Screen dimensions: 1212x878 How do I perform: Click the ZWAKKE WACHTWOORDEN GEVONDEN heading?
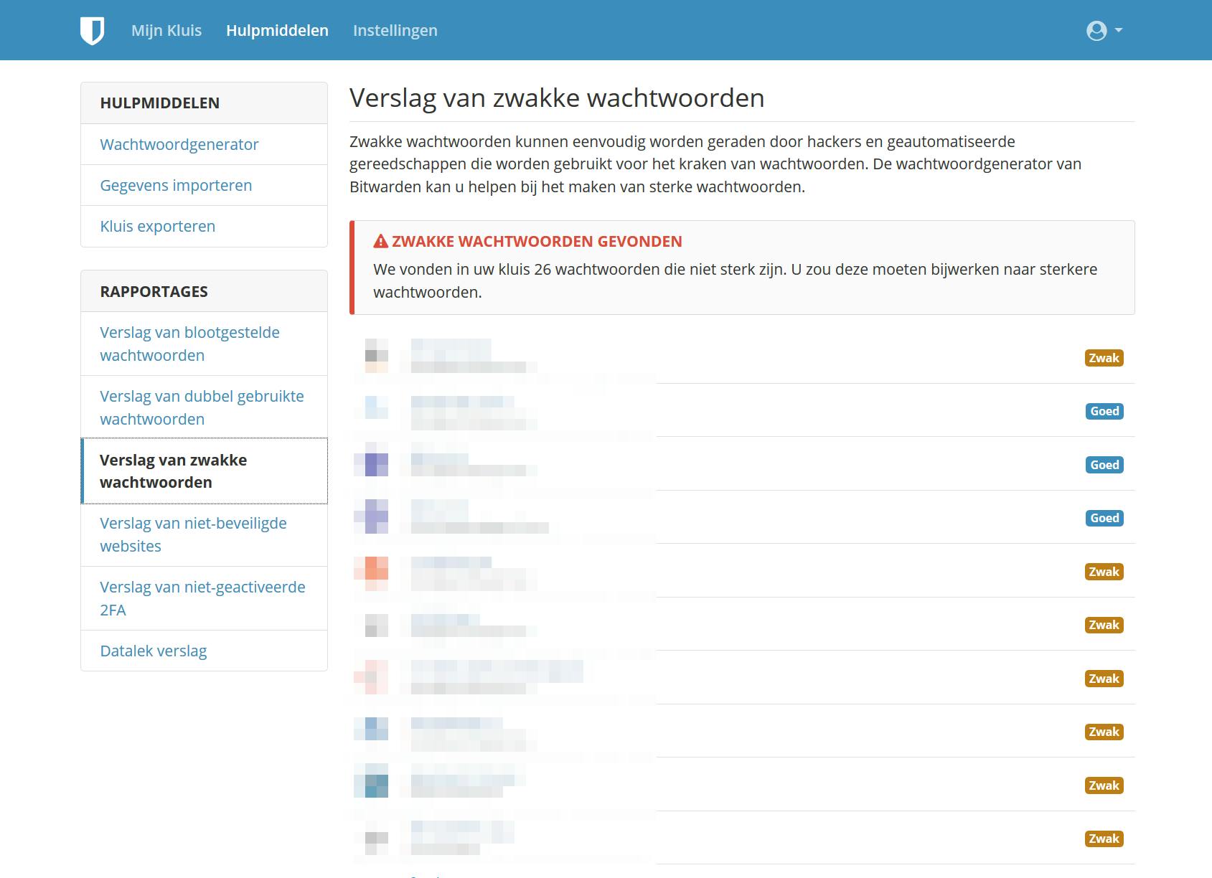click(537, 241)
